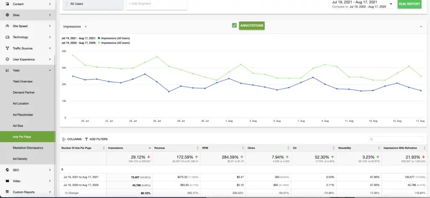This screenshot has height=198, width=430.
Task: Click the Technology devices icon
Action: point(8,37)
